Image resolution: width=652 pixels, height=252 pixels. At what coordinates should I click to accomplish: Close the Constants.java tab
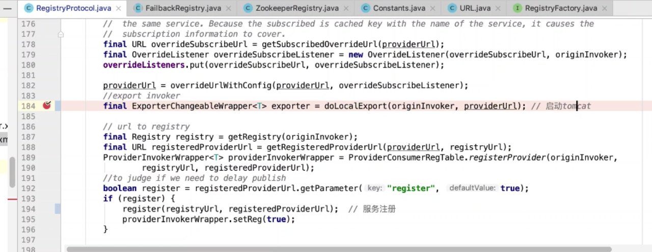click(432, 8)
